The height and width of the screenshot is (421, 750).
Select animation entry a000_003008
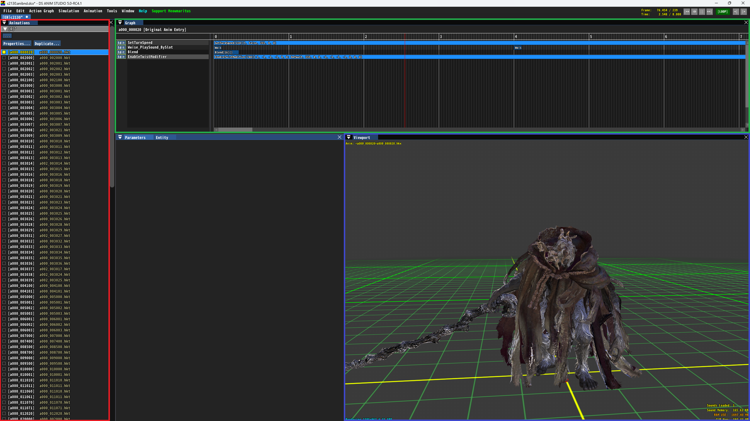[x=55, y=130]
